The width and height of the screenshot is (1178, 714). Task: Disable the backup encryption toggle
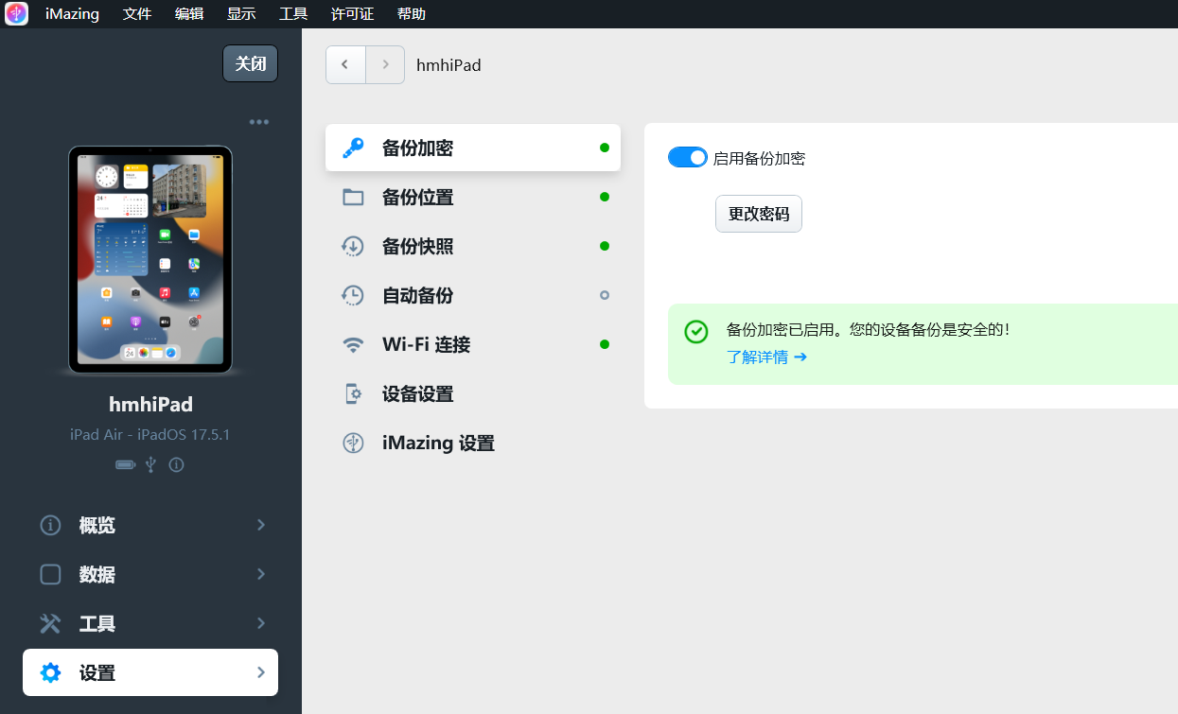(687, 158)
